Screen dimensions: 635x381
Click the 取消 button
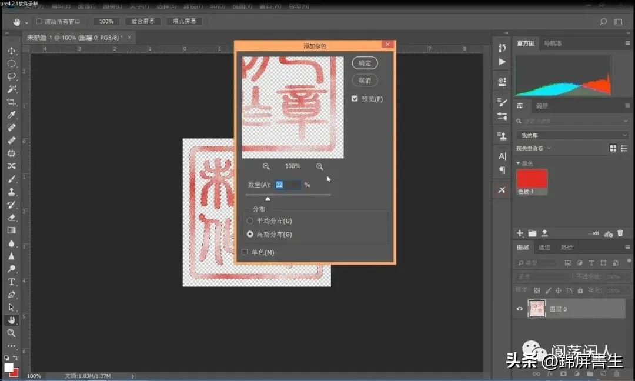(365, 80)
